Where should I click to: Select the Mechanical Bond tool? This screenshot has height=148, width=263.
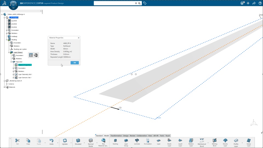[202, 143]
